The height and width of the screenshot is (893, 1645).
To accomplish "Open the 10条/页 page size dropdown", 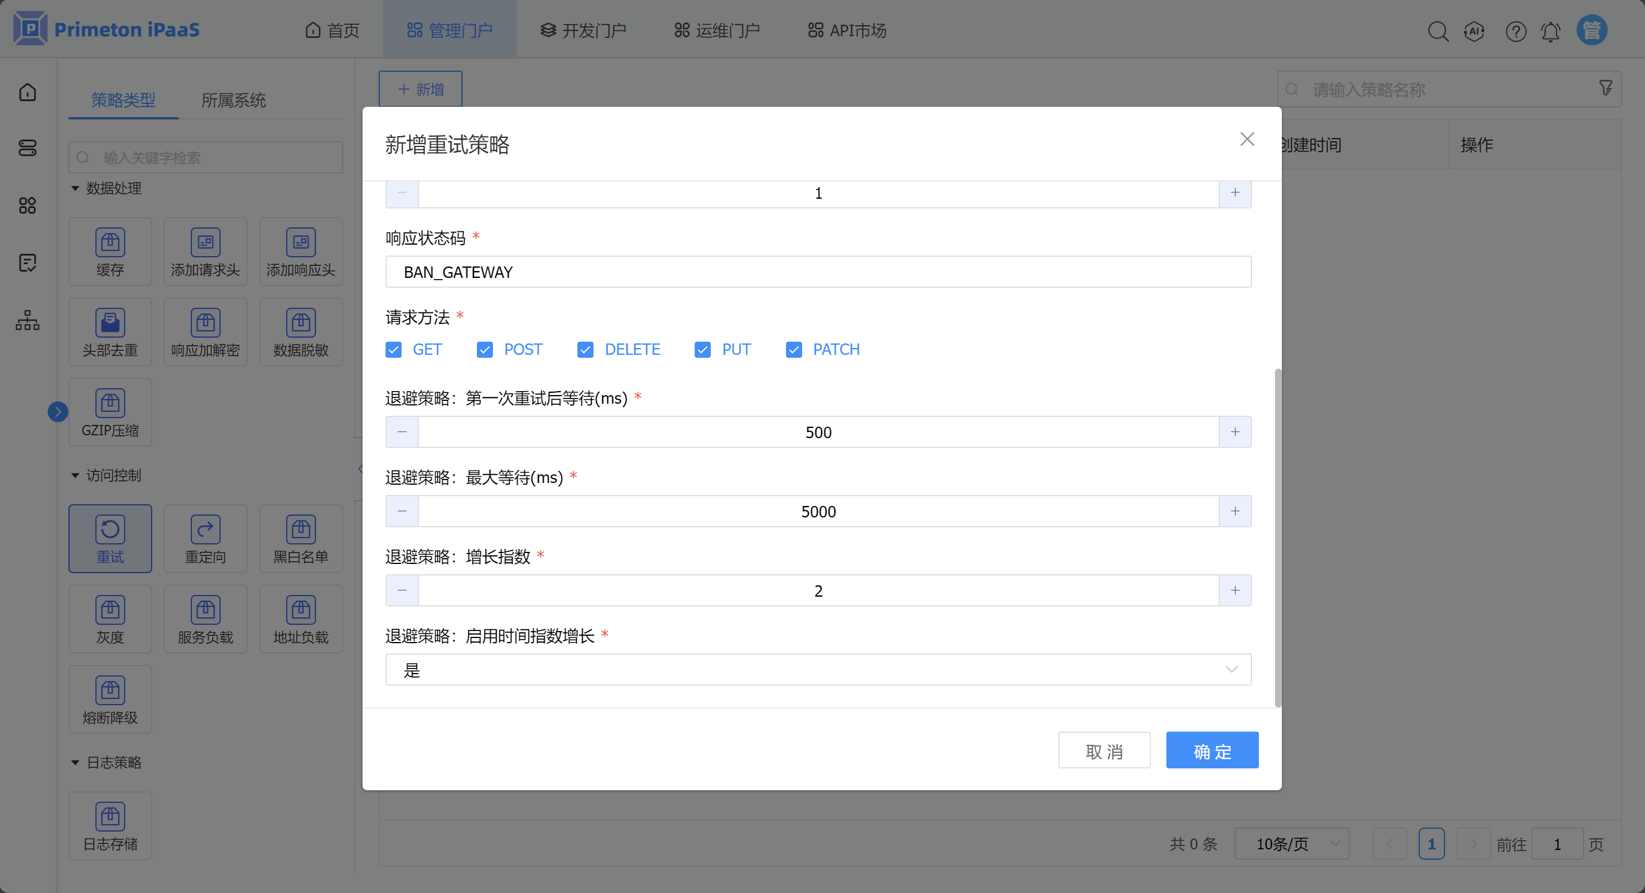I will pos(1291,844).
